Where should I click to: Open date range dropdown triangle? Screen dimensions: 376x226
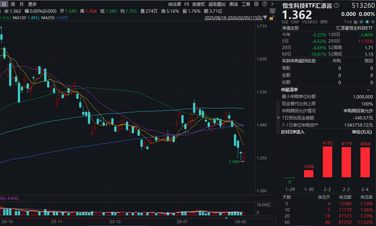[x=265, y=18]
